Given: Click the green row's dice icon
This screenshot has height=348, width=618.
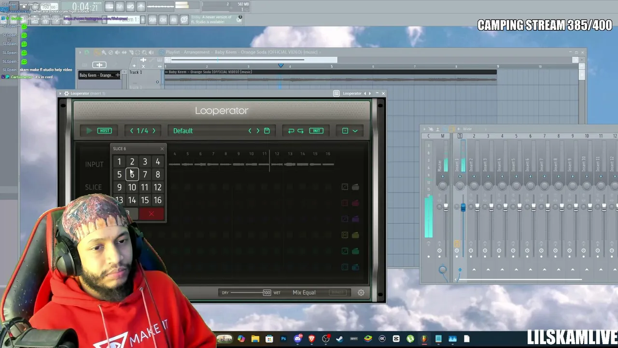Looking at the screenshot, I should pyautogui.click(x=345, y=251).
